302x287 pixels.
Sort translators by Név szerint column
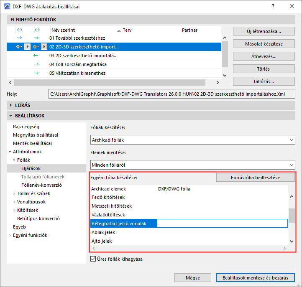pos(86,30)
